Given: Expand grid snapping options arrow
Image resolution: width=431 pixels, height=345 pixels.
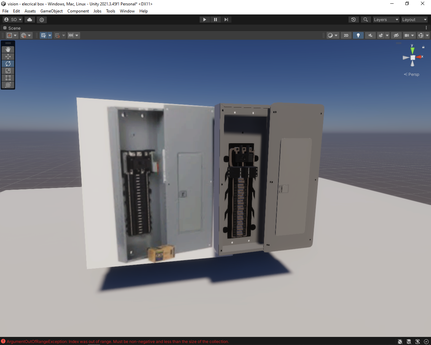Looking at the screenshot, I should [64, 35].
